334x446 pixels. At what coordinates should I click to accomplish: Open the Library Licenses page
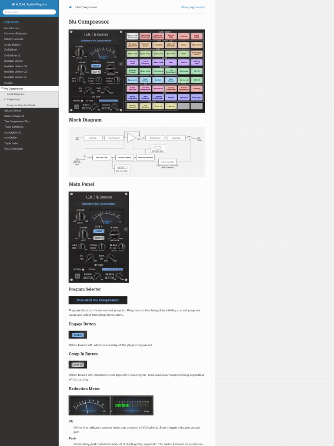point(14,39)
